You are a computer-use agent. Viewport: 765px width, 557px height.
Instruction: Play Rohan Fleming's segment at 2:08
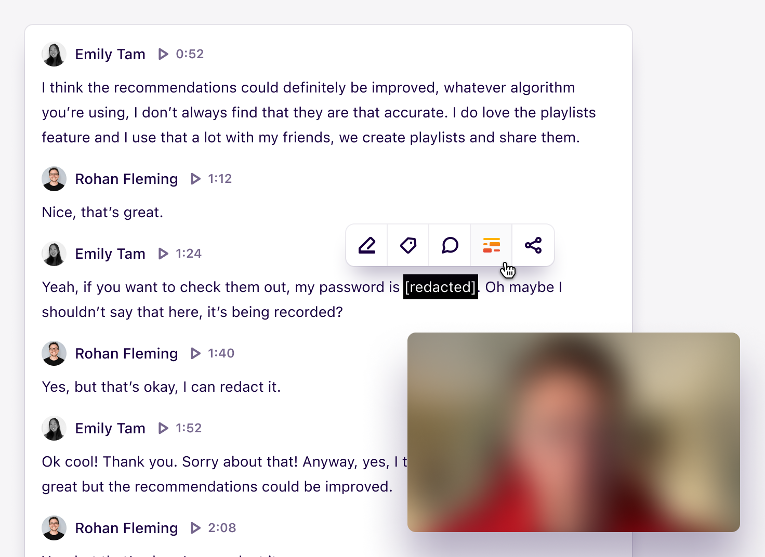click(x=195, y=528)
